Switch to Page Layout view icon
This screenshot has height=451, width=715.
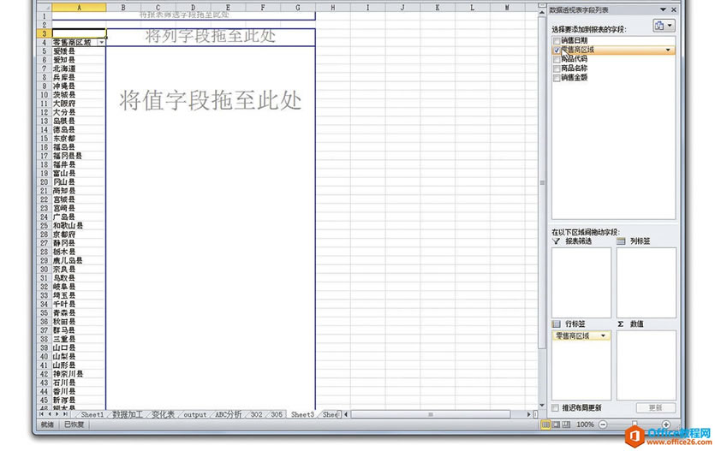pyautogui.click(x=556, y=424)
